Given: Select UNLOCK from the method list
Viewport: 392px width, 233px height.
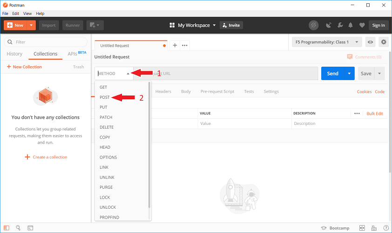Looking at the screenshot, I should pyautogui.click(x=122, y=207).
